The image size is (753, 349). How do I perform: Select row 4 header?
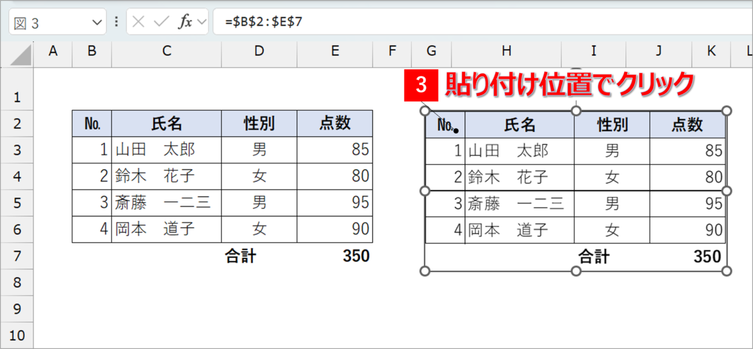point(16,177)
